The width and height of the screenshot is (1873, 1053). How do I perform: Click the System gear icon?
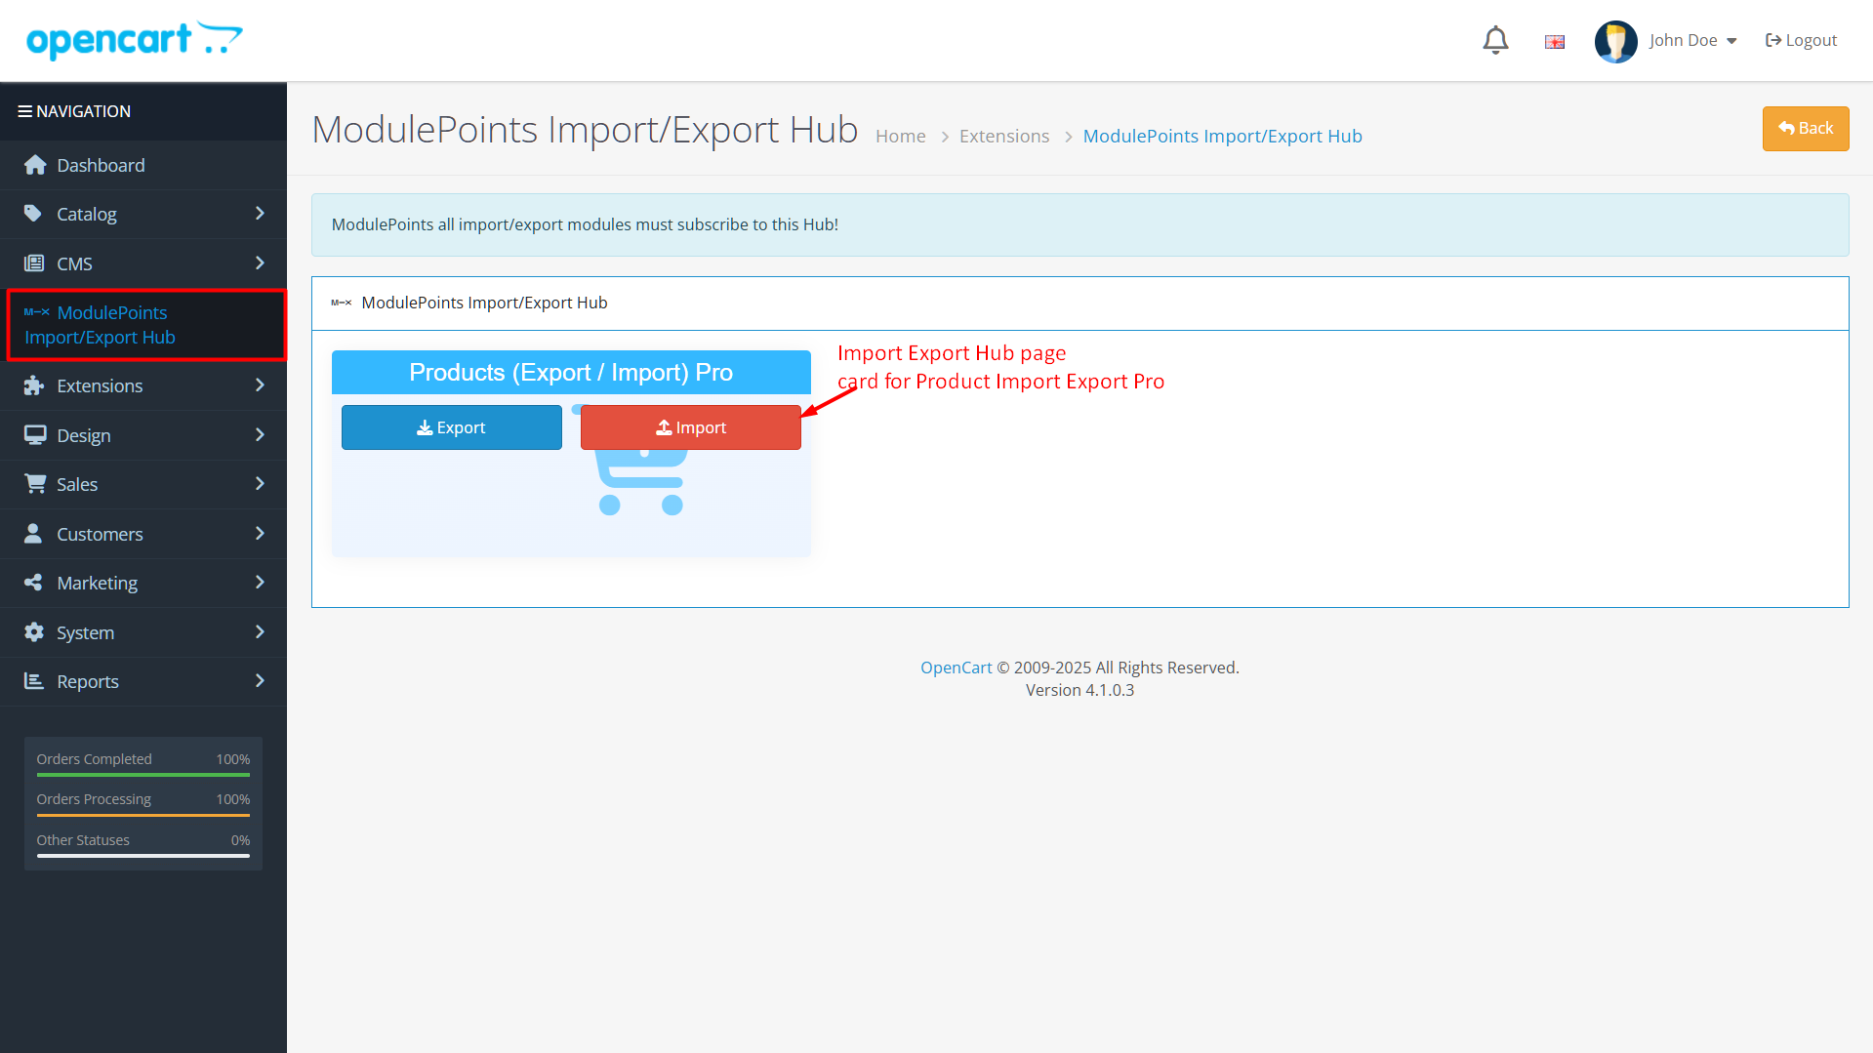point(34,632)
